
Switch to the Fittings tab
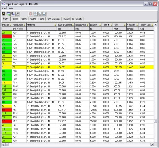(15, 19)
